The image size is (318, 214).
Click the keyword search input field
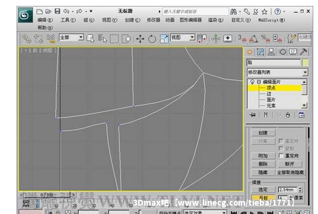coord(195,11)
